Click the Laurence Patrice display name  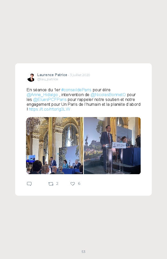pyautogui.click(x=52, y=75)
